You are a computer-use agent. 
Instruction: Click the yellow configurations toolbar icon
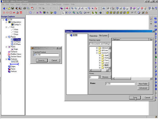coord(44,13)
